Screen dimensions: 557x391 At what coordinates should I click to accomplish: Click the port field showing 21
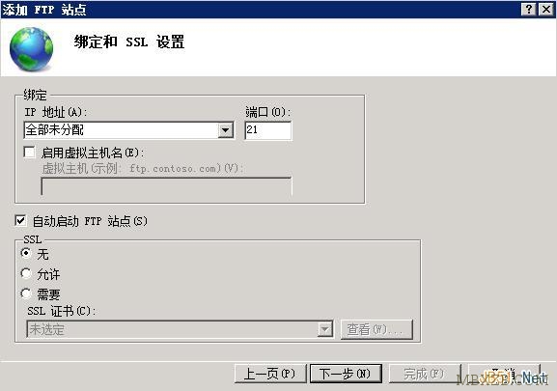(268, 130)
